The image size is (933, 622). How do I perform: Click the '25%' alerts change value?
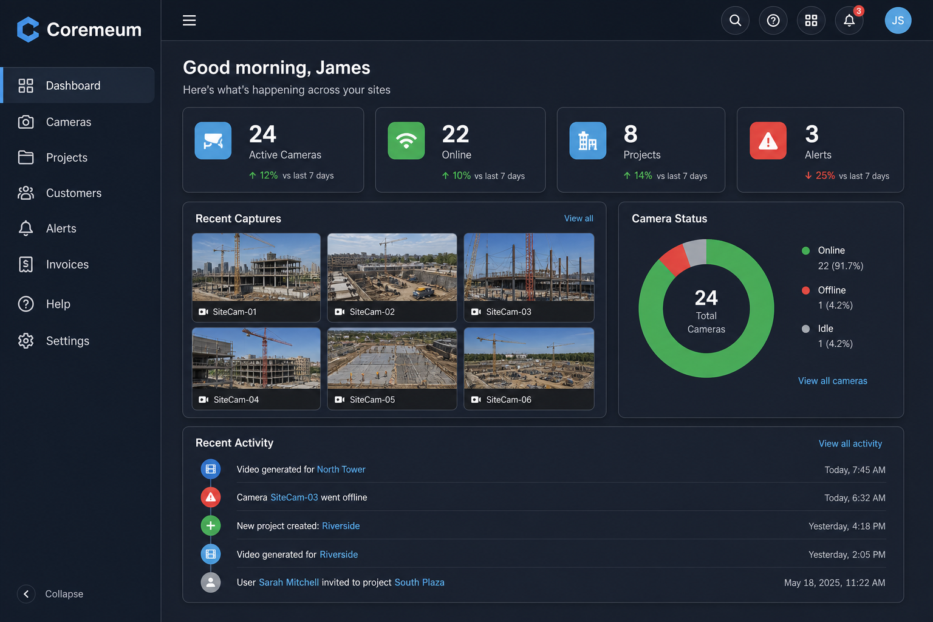point(825,176)
